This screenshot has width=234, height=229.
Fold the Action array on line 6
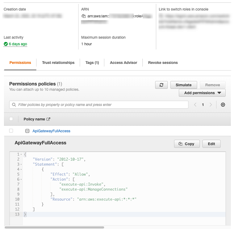21,179
